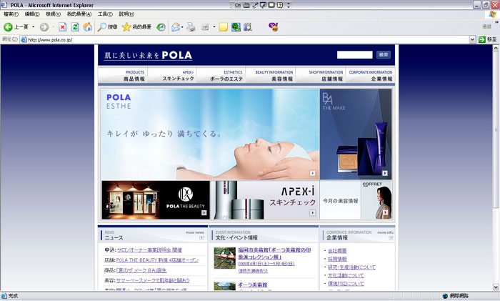Click the browser Back arrow button
The height and width of the screenshot is (301, 500).
click(x=9, y=27)
